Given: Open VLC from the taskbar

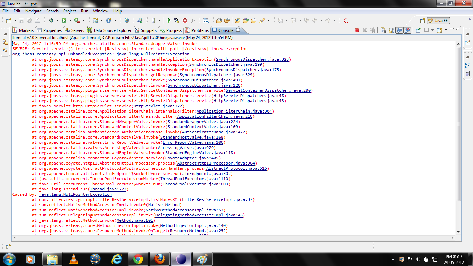Looking at the screenshot, I should 73,259.
